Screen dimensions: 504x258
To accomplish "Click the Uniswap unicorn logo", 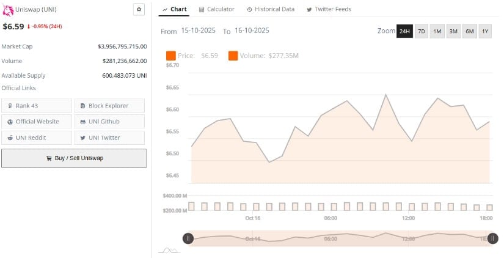I will coord(7,9).
